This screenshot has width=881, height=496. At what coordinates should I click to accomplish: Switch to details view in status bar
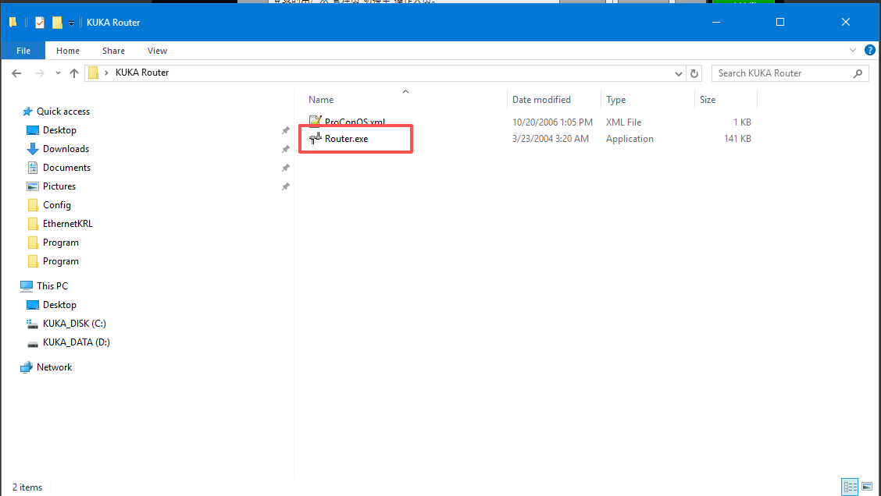pos(850,487)
